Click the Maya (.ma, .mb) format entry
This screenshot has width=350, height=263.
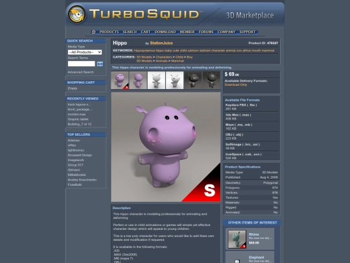(x=239, y=125)
